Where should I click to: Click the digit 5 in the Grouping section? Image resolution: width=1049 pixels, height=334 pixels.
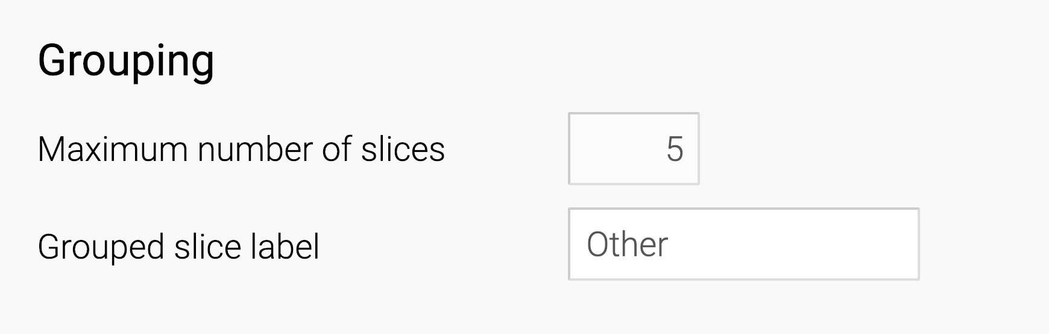pos(675,149)
